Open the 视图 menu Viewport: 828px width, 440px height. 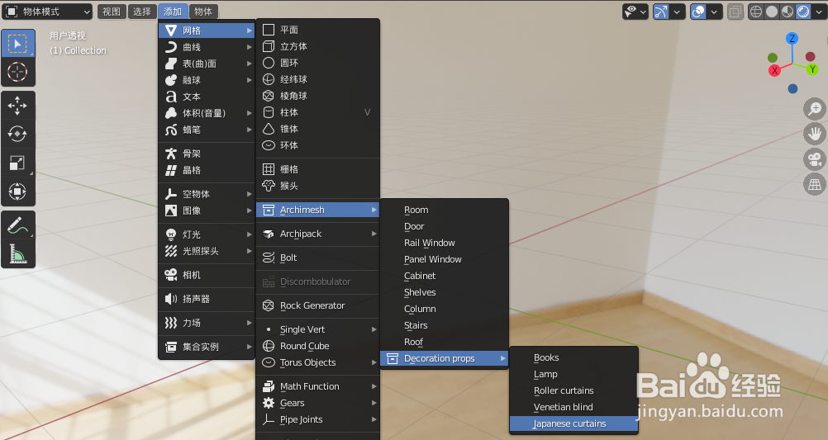[112, 12]
